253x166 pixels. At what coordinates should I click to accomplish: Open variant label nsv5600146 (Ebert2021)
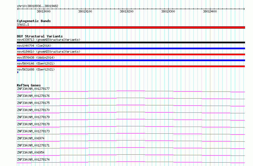(x=36, y=63)
